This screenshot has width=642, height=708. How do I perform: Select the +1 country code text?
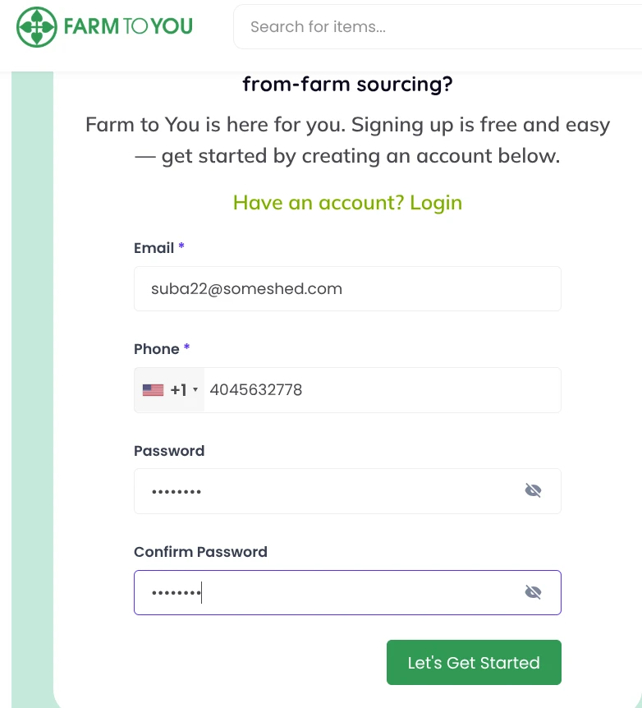tap(178, 390)
